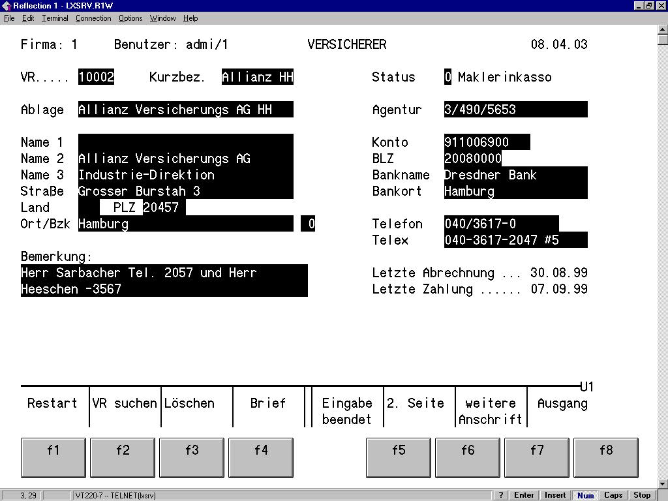Click the Agentur field 3/490/5653
Viewport: 668px width, 501px height.
[x=515, y=110]
